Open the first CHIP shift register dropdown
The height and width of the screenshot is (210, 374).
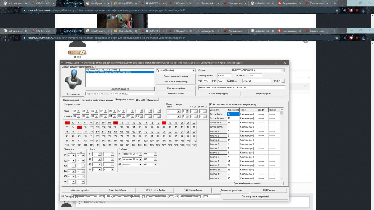point(174,111)
